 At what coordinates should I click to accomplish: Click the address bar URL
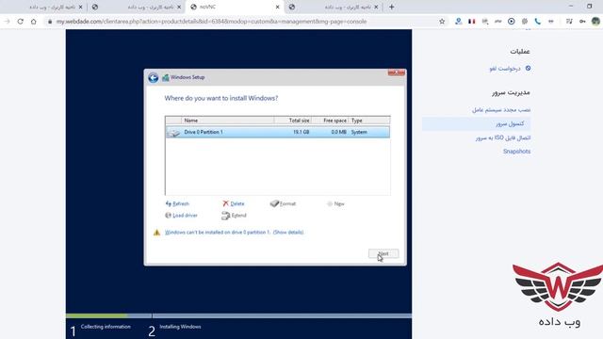tap(211, 22)
